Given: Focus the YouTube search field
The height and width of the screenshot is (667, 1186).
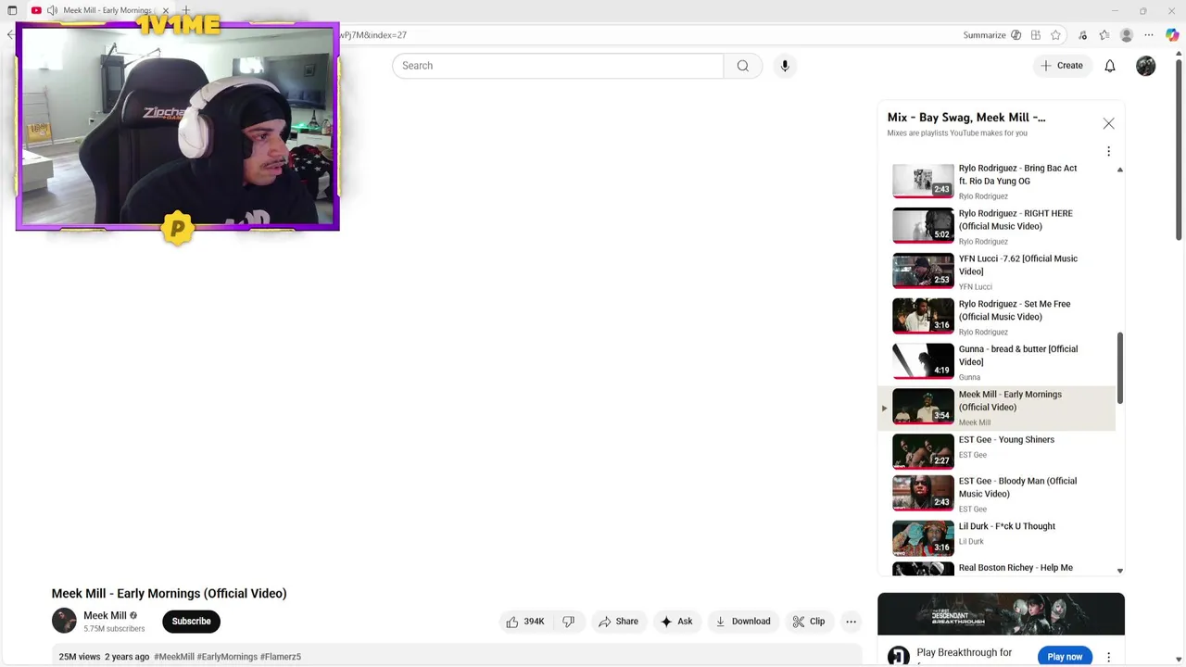Looking at the screenshot, I should (x=558, y=66).
